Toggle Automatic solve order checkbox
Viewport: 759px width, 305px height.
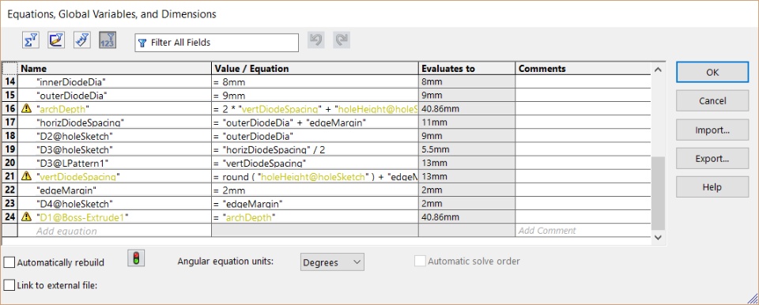coord(421,262)
